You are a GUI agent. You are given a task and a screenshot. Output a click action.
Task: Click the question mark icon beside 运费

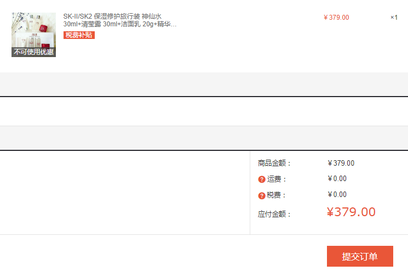tap(262, 179)
